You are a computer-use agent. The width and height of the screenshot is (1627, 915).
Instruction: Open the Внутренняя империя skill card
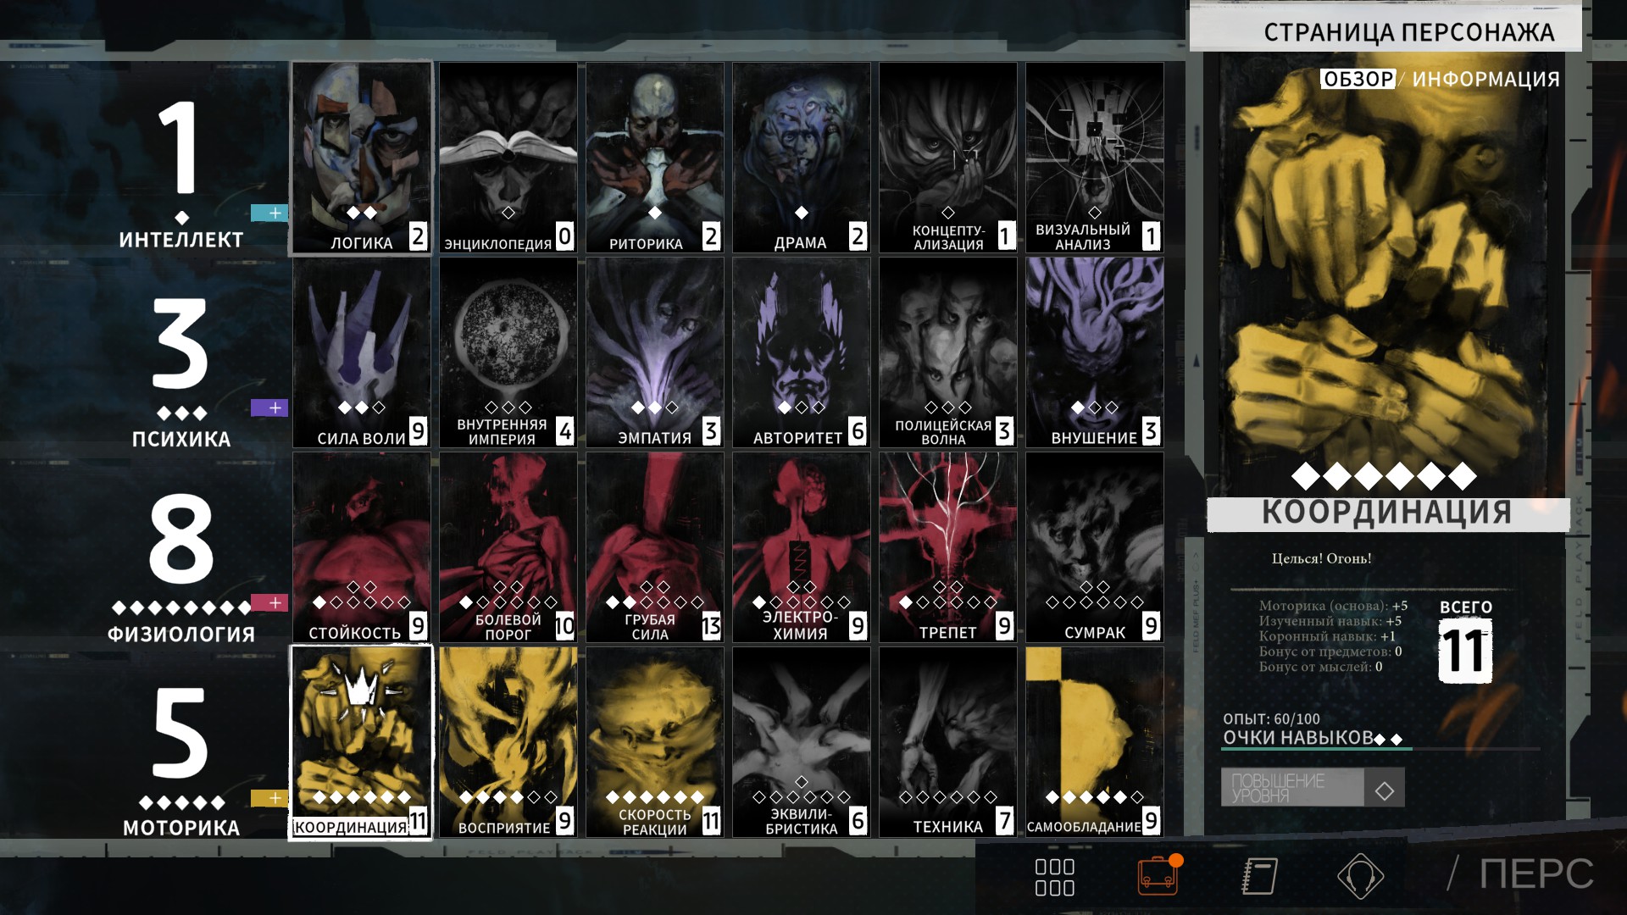508,352
